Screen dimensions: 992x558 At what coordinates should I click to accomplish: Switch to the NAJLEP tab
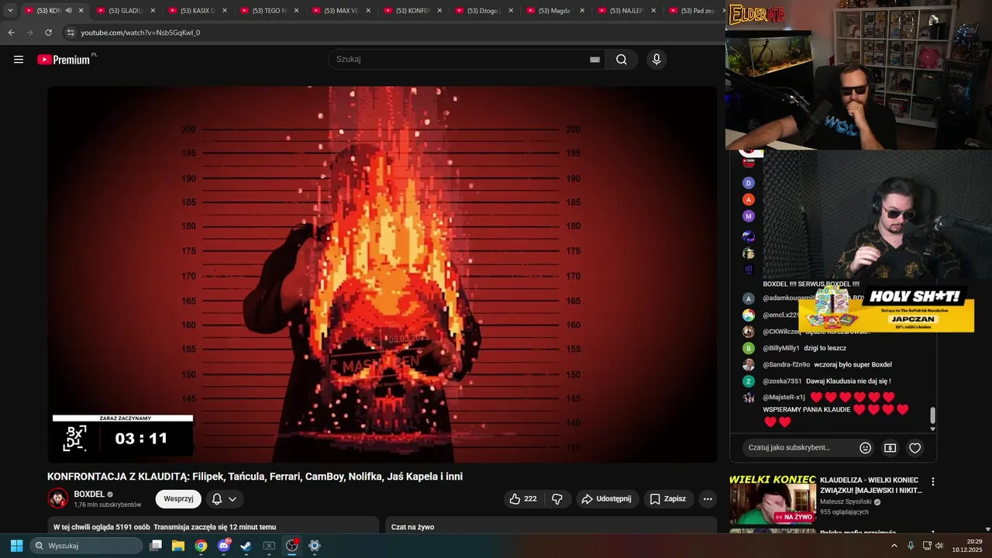[628, 10]
